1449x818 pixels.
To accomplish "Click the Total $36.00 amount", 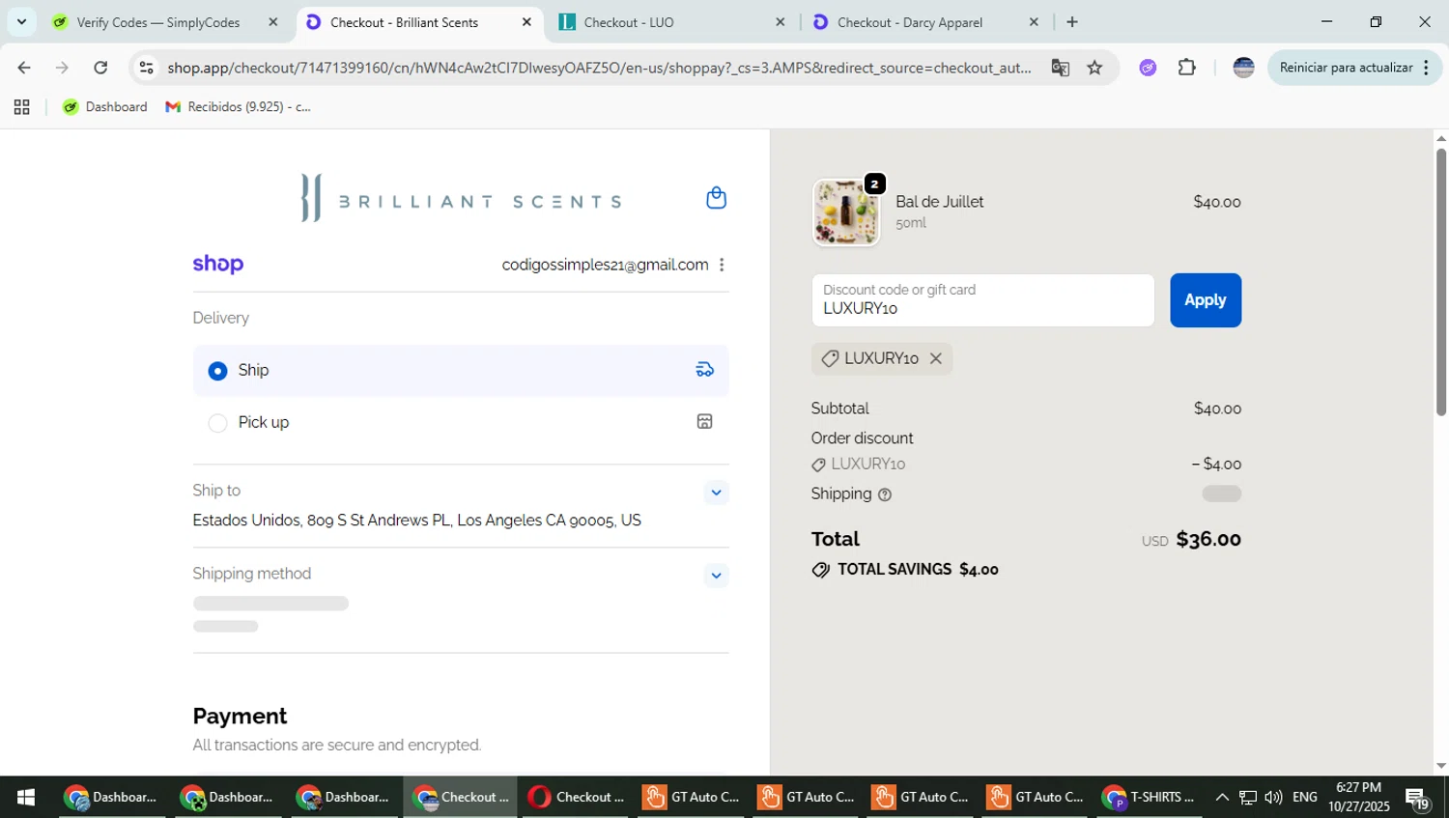I will coord(1208,540).
